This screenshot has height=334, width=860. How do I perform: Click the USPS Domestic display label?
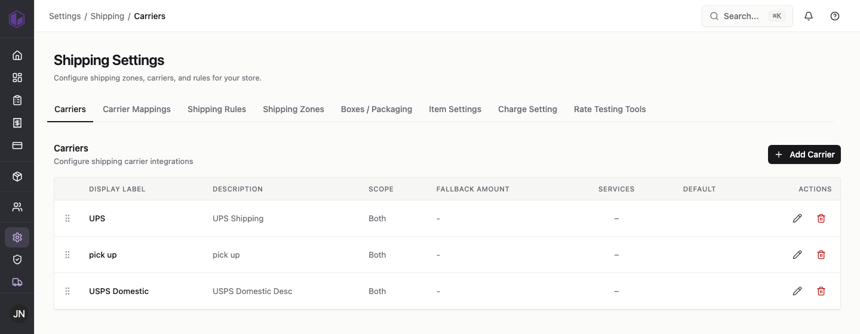click(119, 291)
